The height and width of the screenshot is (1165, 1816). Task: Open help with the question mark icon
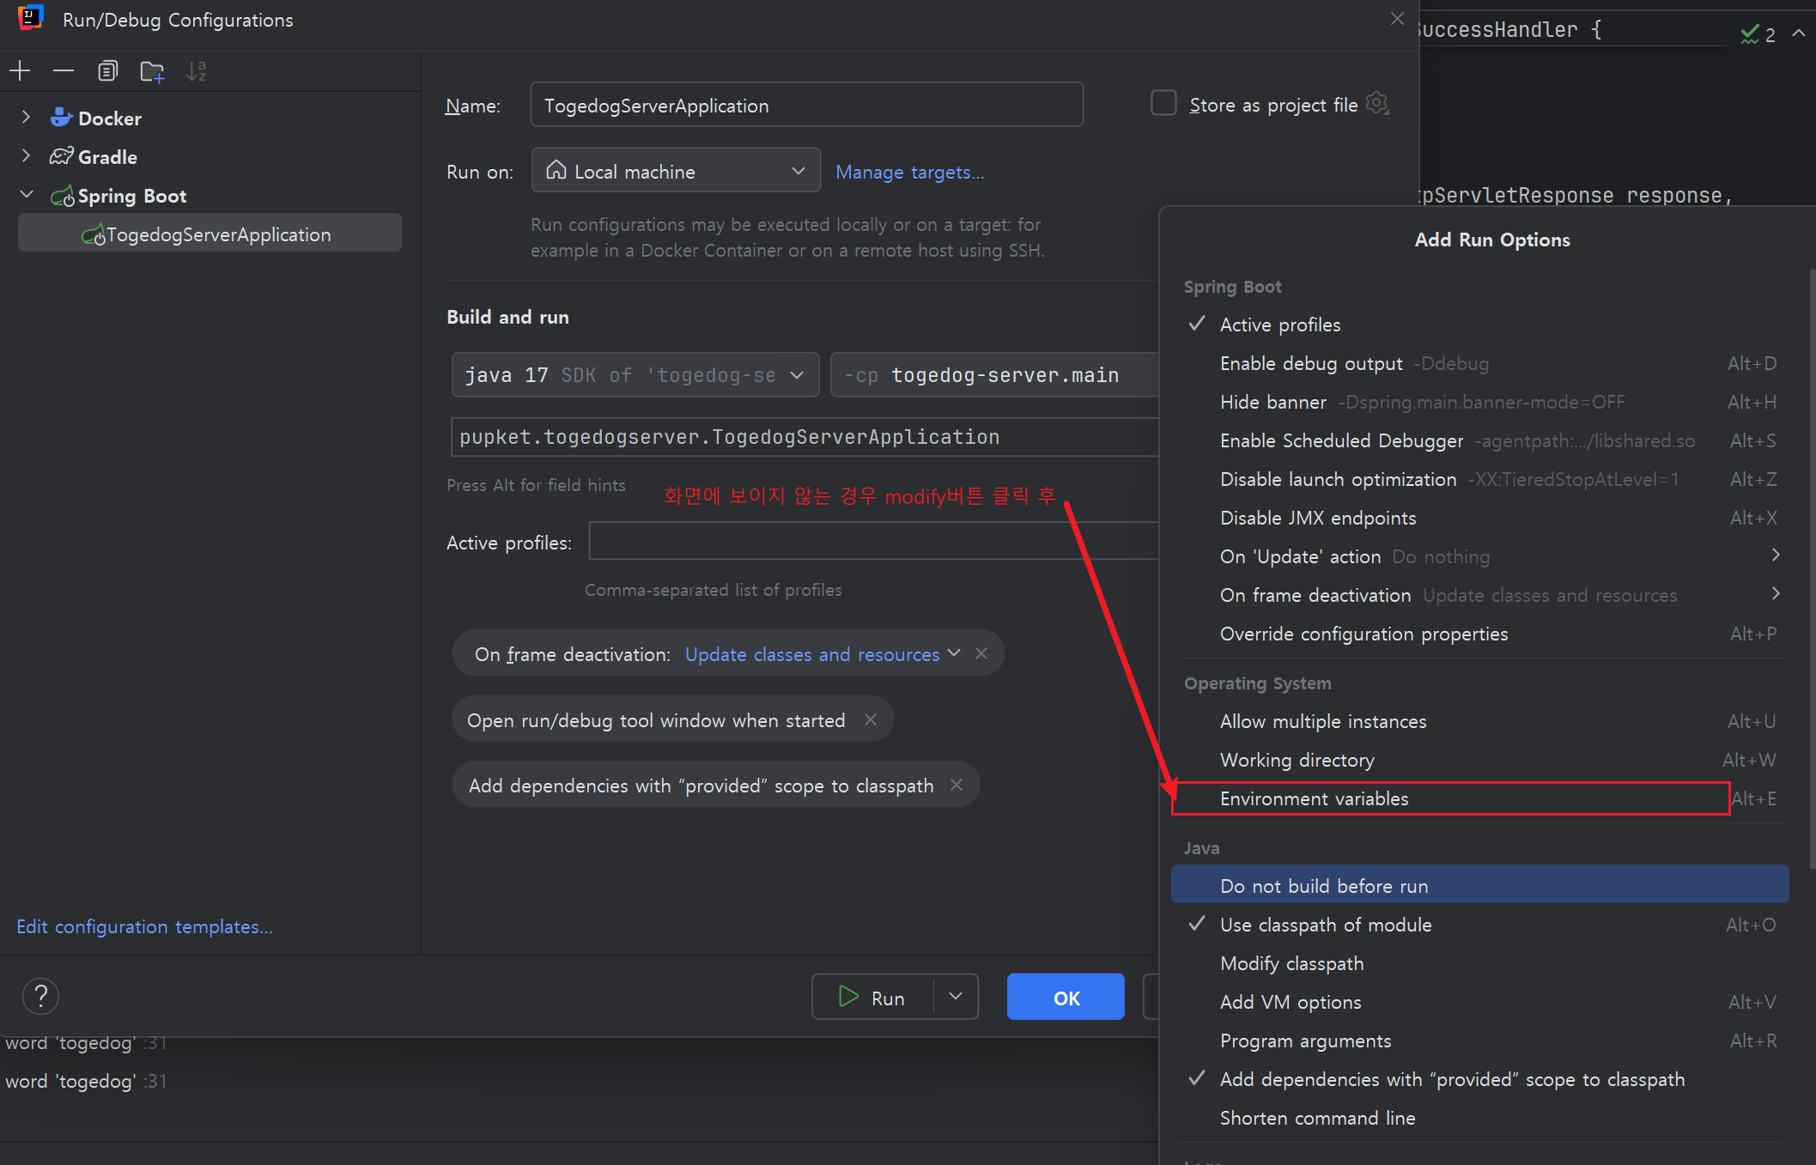(x=40, y=996)
